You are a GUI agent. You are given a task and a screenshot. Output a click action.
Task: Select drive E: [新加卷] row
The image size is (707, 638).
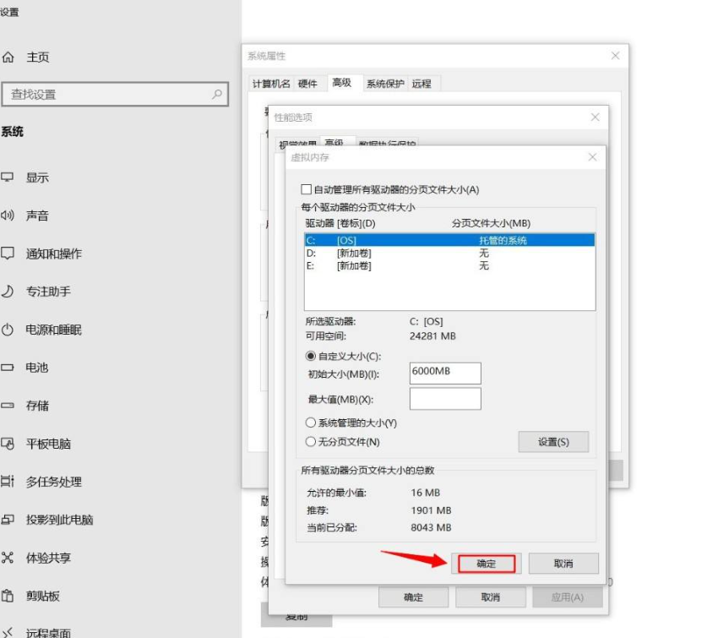[449, 265]
